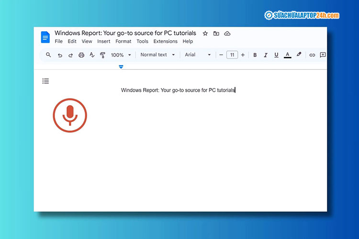Click the red voice typing microphone
The height and width of the screenshot is (239, 359).
click(x=70, y=115)
